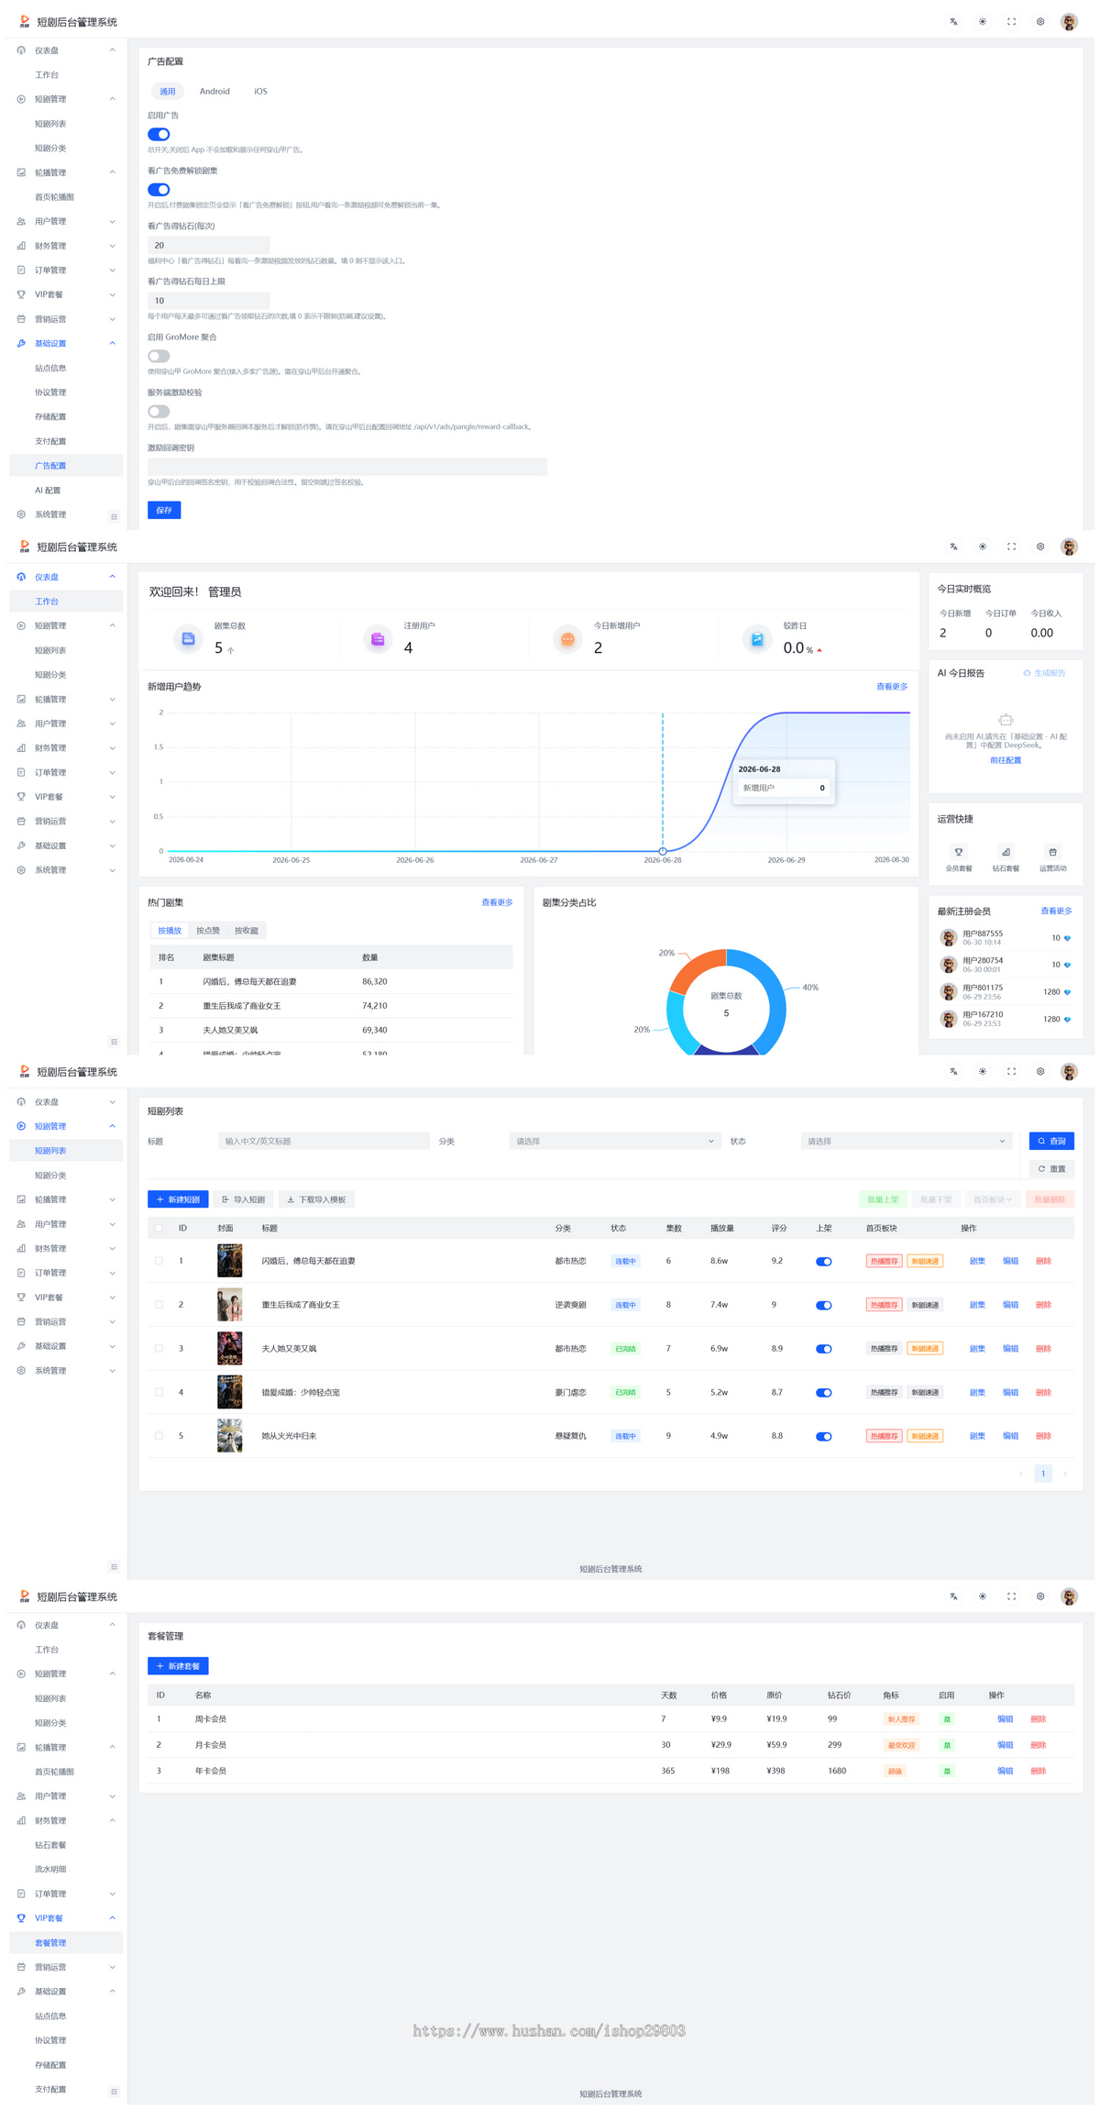Image resolution: width=1100 pixels, height=2110 pixels.
Task: Click the 保存 button in 广告配置
Action: pyautogui.click(x=164, y=510)
